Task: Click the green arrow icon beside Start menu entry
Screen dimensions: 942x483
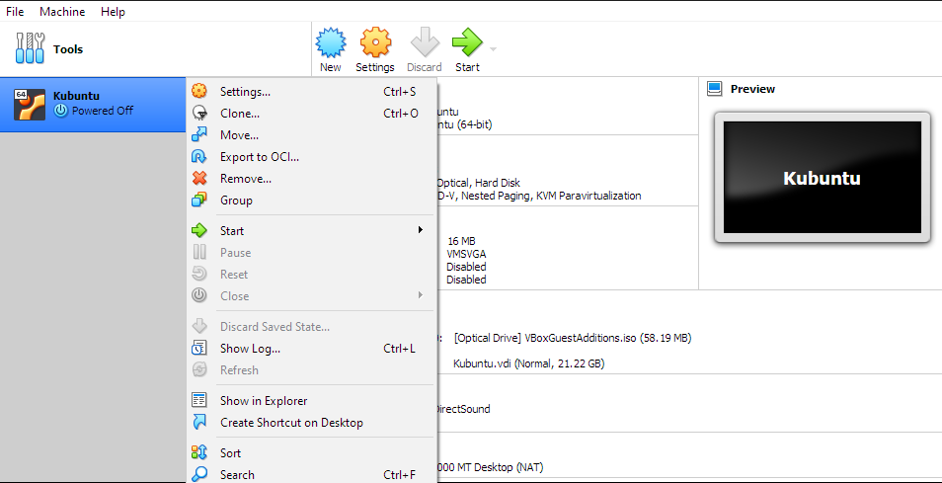Action: click(x=198, y=231)
